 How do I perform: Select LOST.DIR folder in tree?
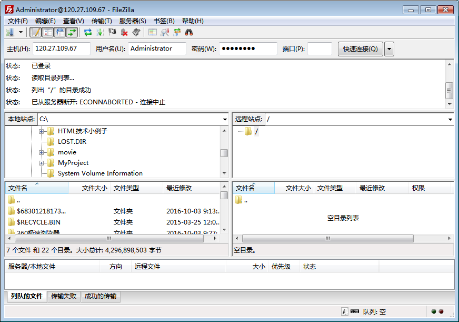pos(72,142)
